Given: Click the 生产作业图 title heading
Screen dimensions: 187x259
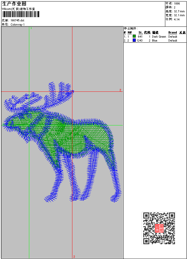Looking at the screenshot, I should click(x=14, y=4).
